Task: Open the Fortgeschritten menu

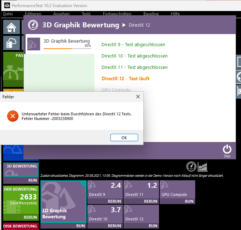Action: click(x=117, y=14)
